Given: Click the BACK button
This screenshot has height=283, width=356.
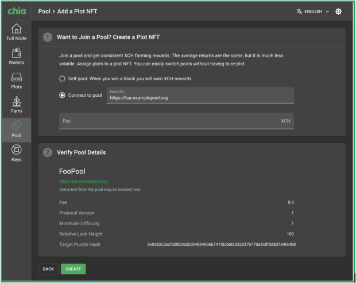Looking at the screenshot, I should click(48, 269).
